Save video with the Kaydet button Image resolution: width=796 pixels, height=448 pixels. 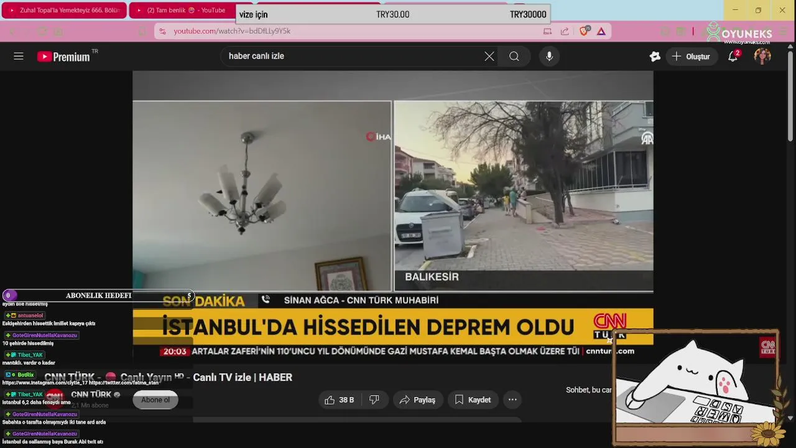pyautogui.click(x=473, y=400)
